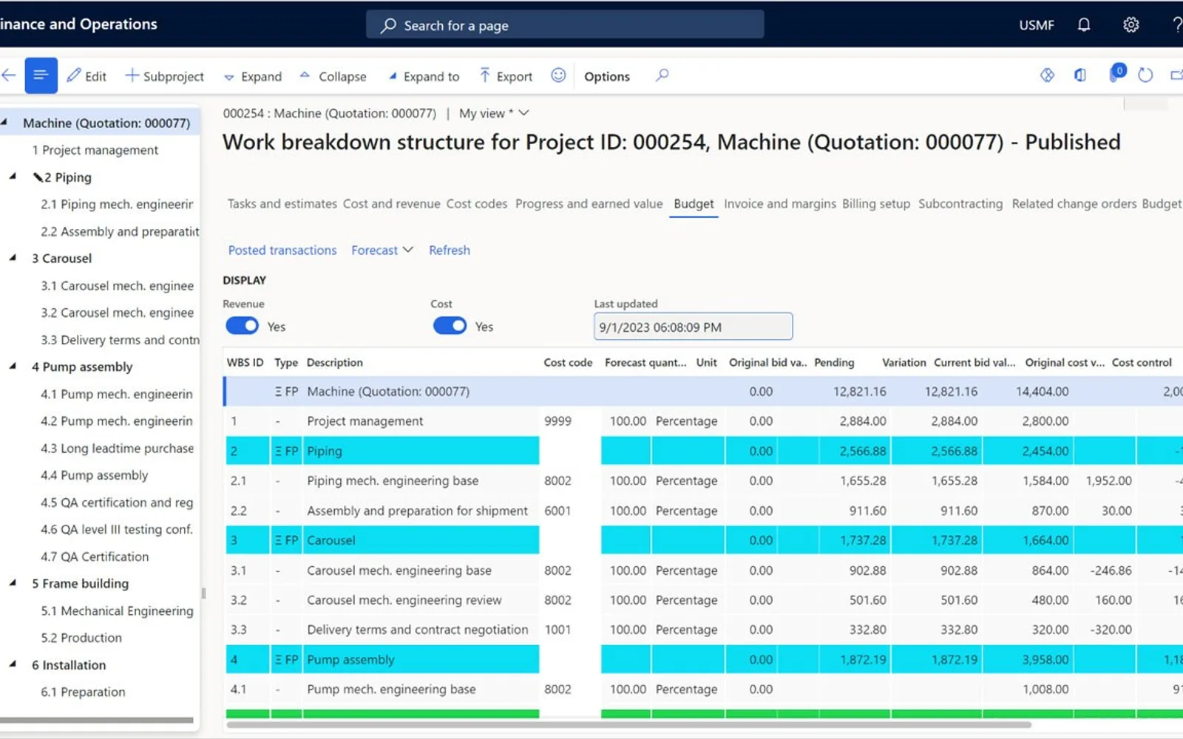The width and height of the screenshot is (1183, 739).
Task: Click the refresh page circular arrow icon
Action: click(x=1145, y=75)
